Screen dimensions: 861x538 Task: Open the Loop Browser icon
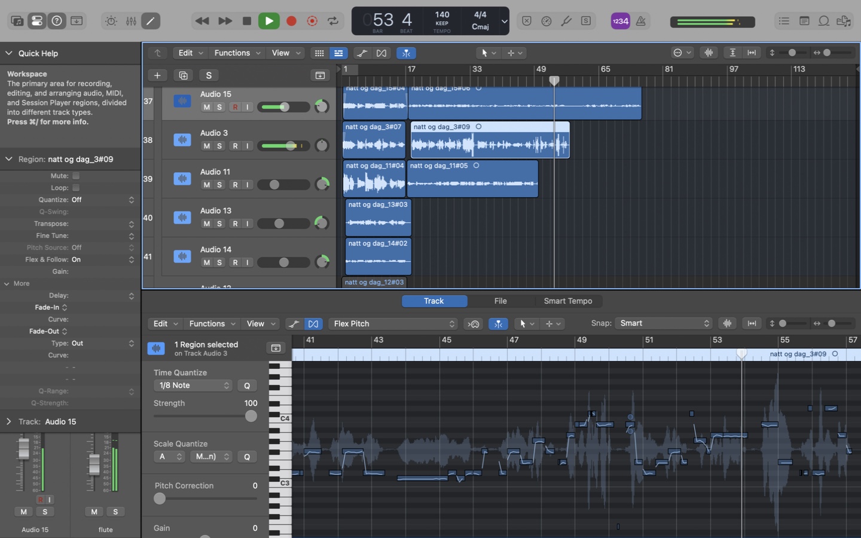pos(823,21)
